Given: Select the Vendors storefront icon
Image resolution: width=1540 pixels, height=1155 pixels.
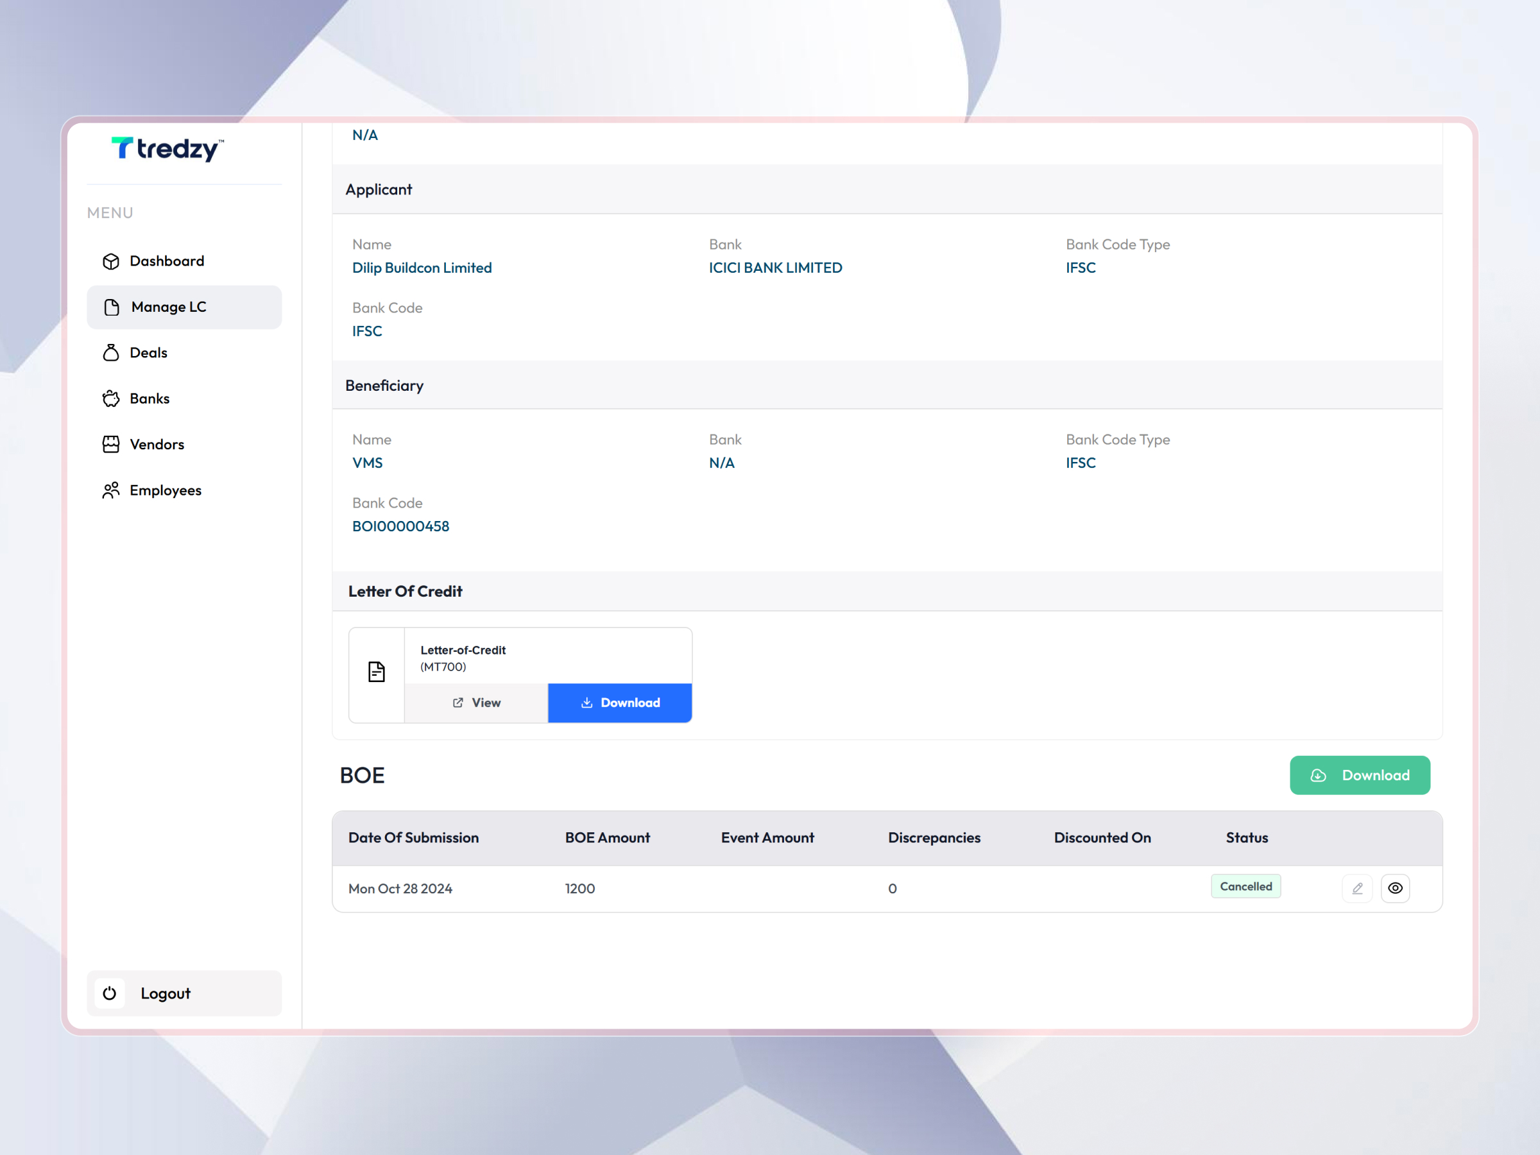Looking at the screenshot, I should [x=112, y=443].
